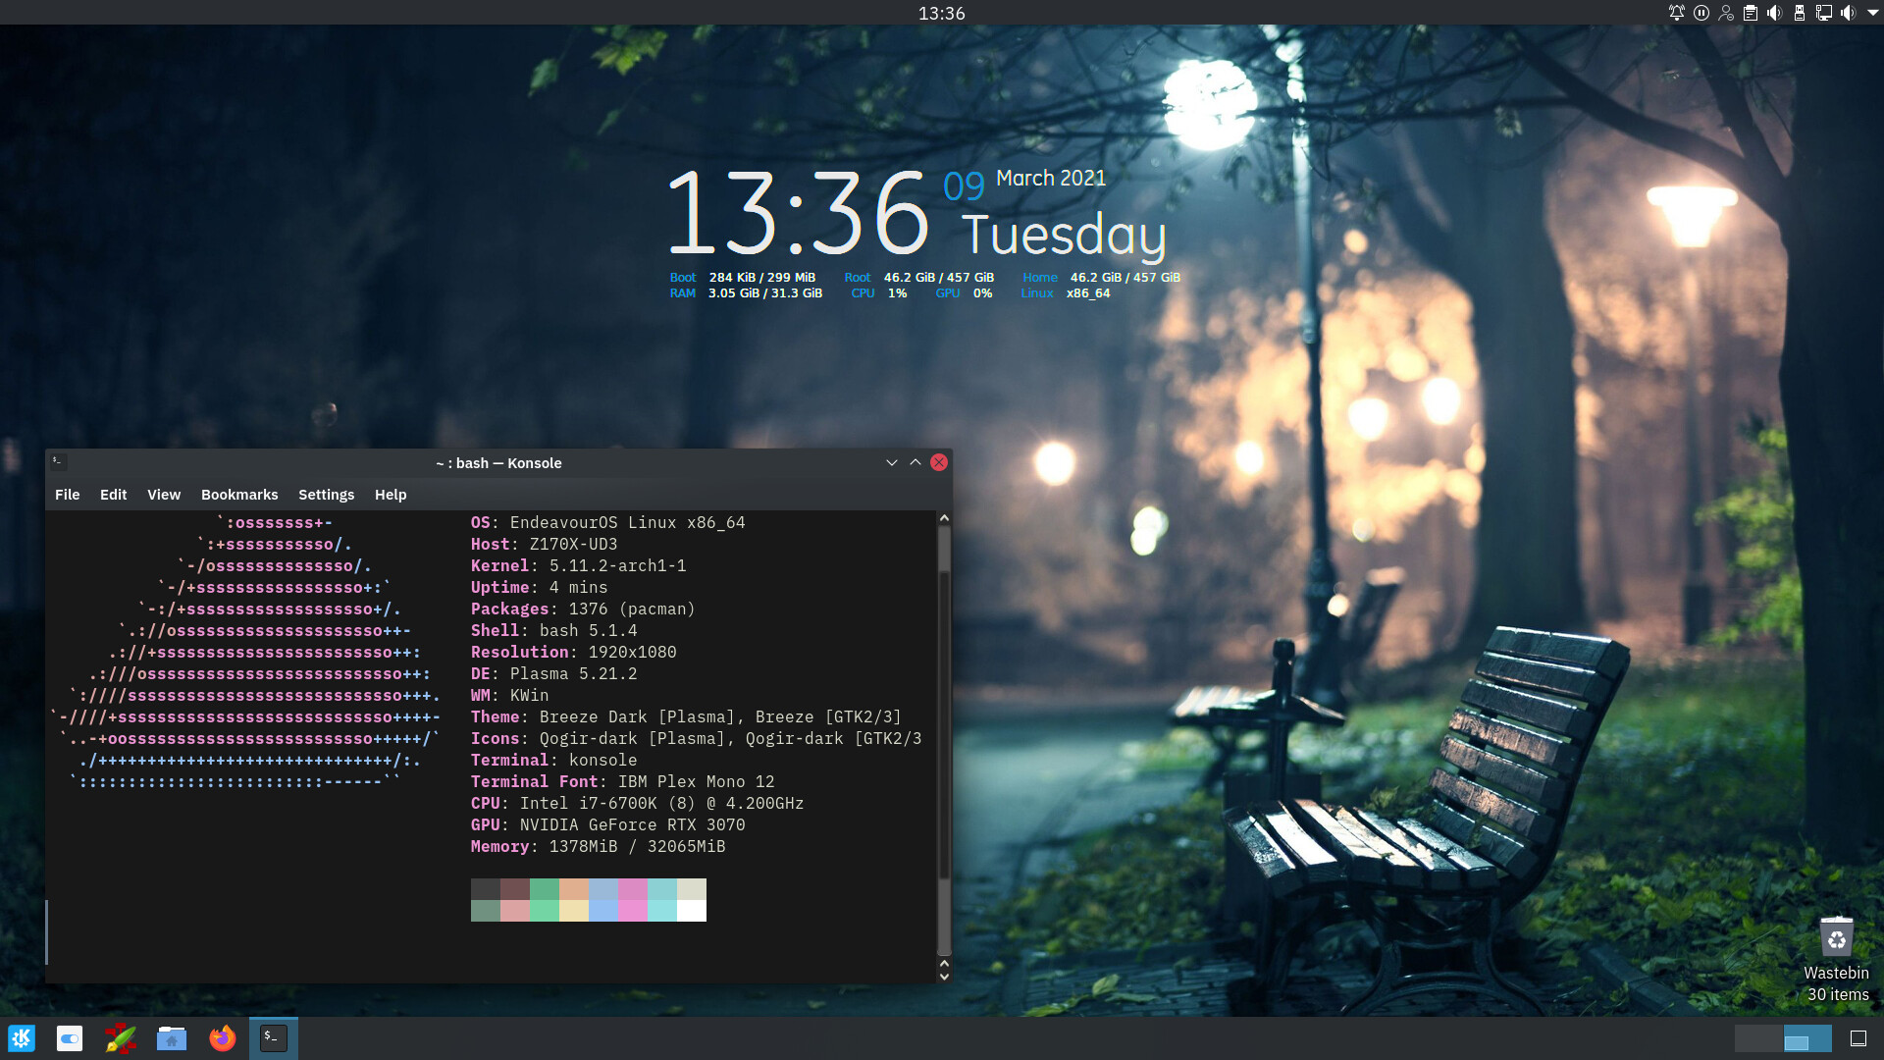The image size is (1884, 1060).
Task: Click the green swatch in the top palette row
Action: [545, 889]
